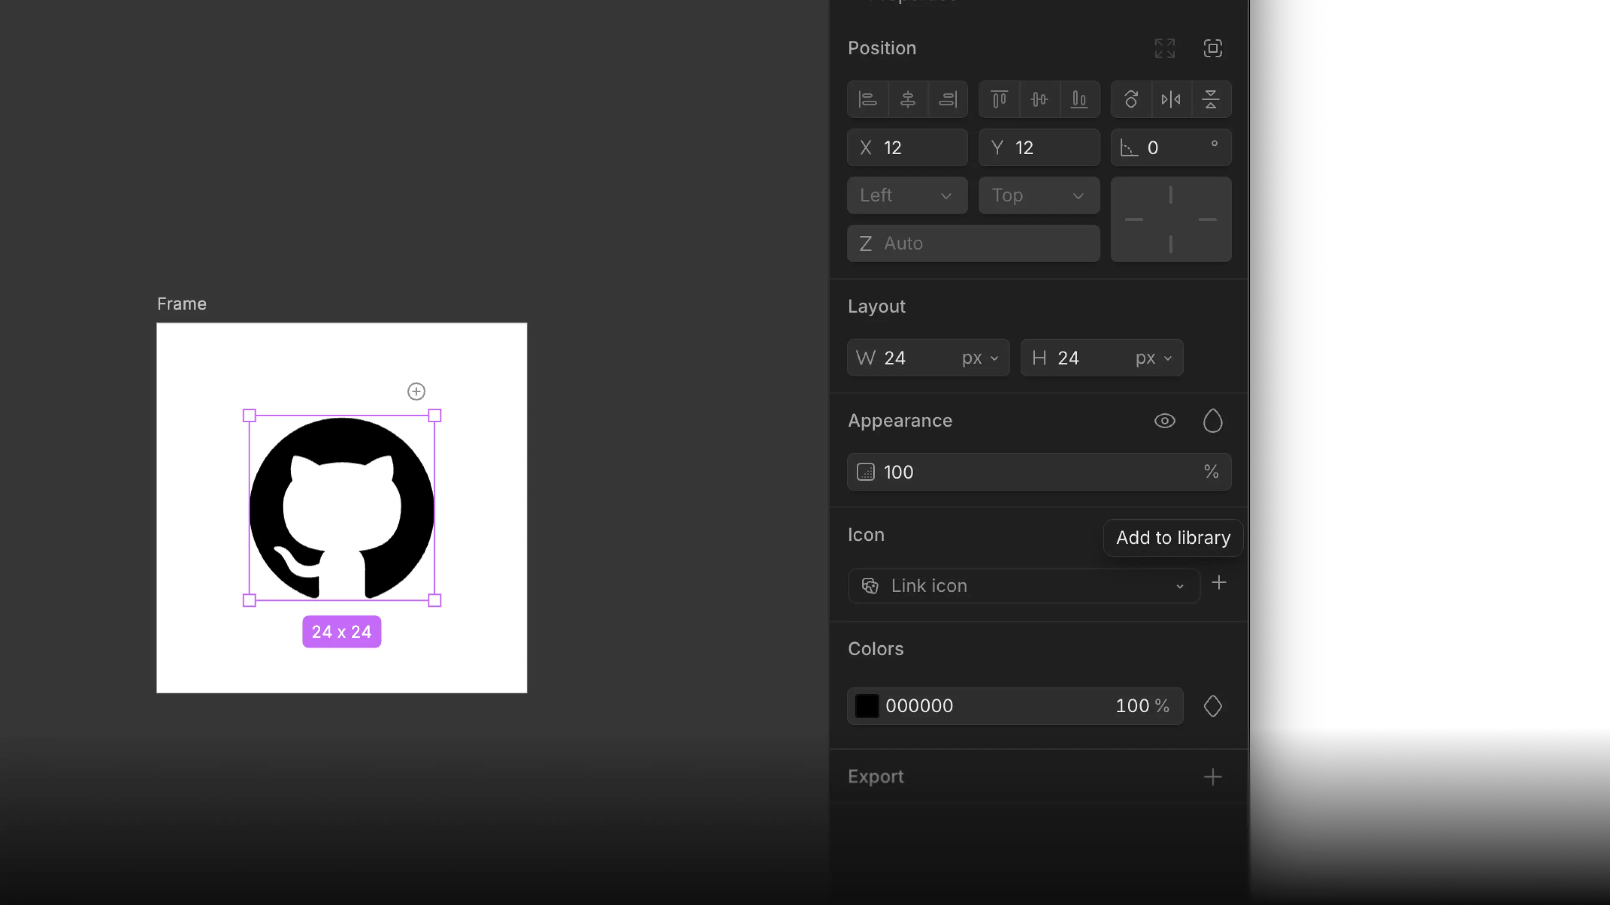Click the align left icon
Screen dimensions: 1610x905
pyautogui.click(x=867, y=99)
